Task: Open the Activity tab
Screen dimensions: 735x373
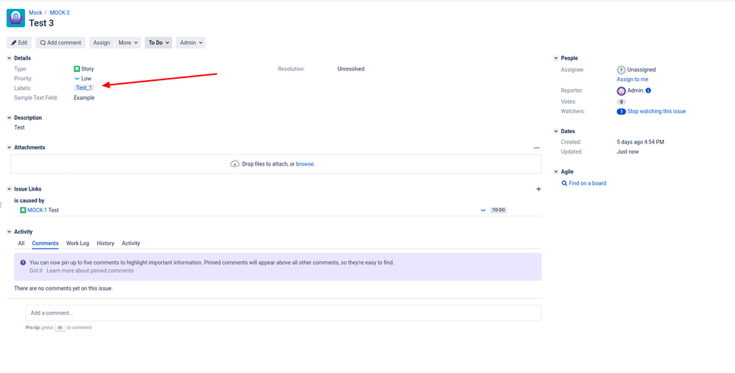Action: (131, 244)
